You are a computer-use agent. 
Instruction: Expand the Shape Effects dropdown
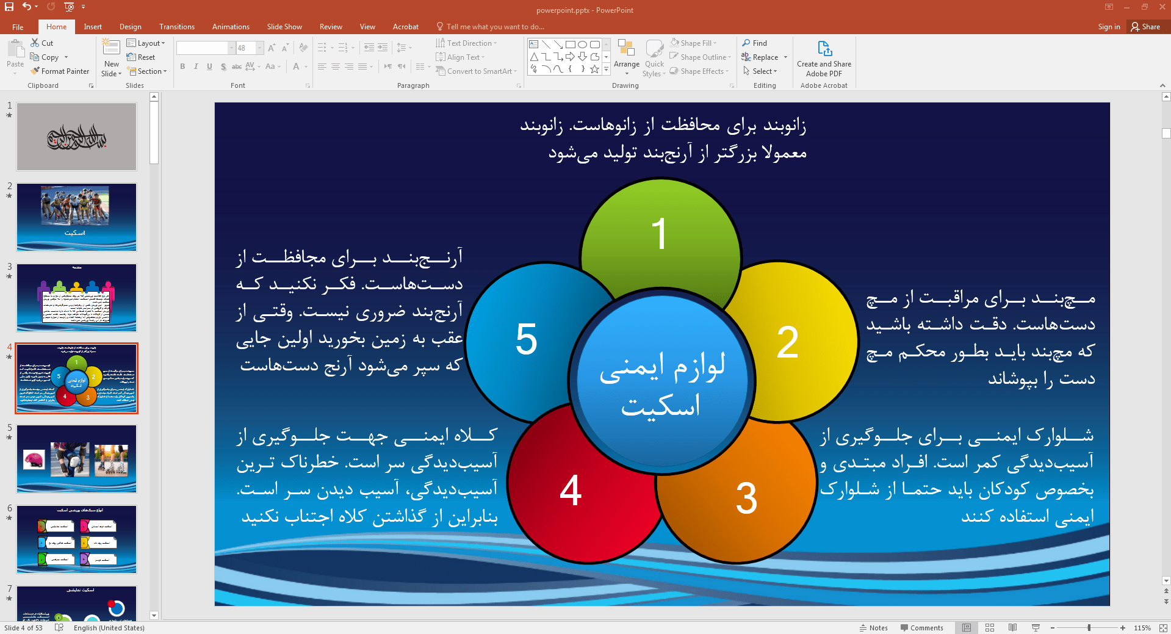pos(699,71)
